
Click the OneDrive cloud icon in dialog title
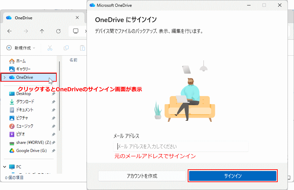click(x=92, y=5)
